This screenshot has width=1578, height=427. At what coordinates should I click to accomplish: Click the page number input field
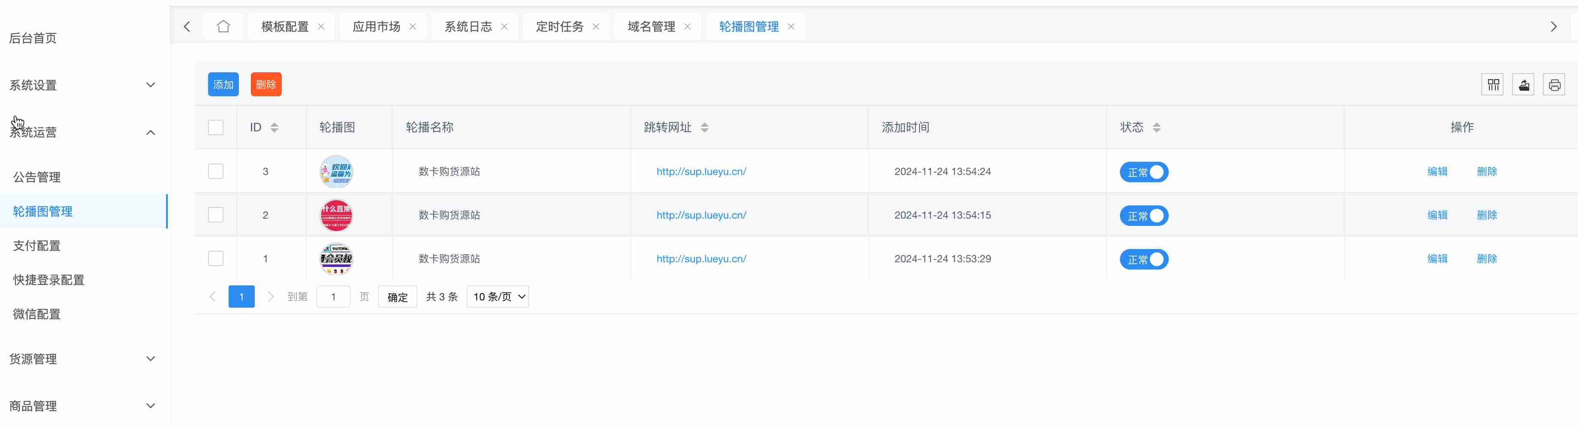333,297
